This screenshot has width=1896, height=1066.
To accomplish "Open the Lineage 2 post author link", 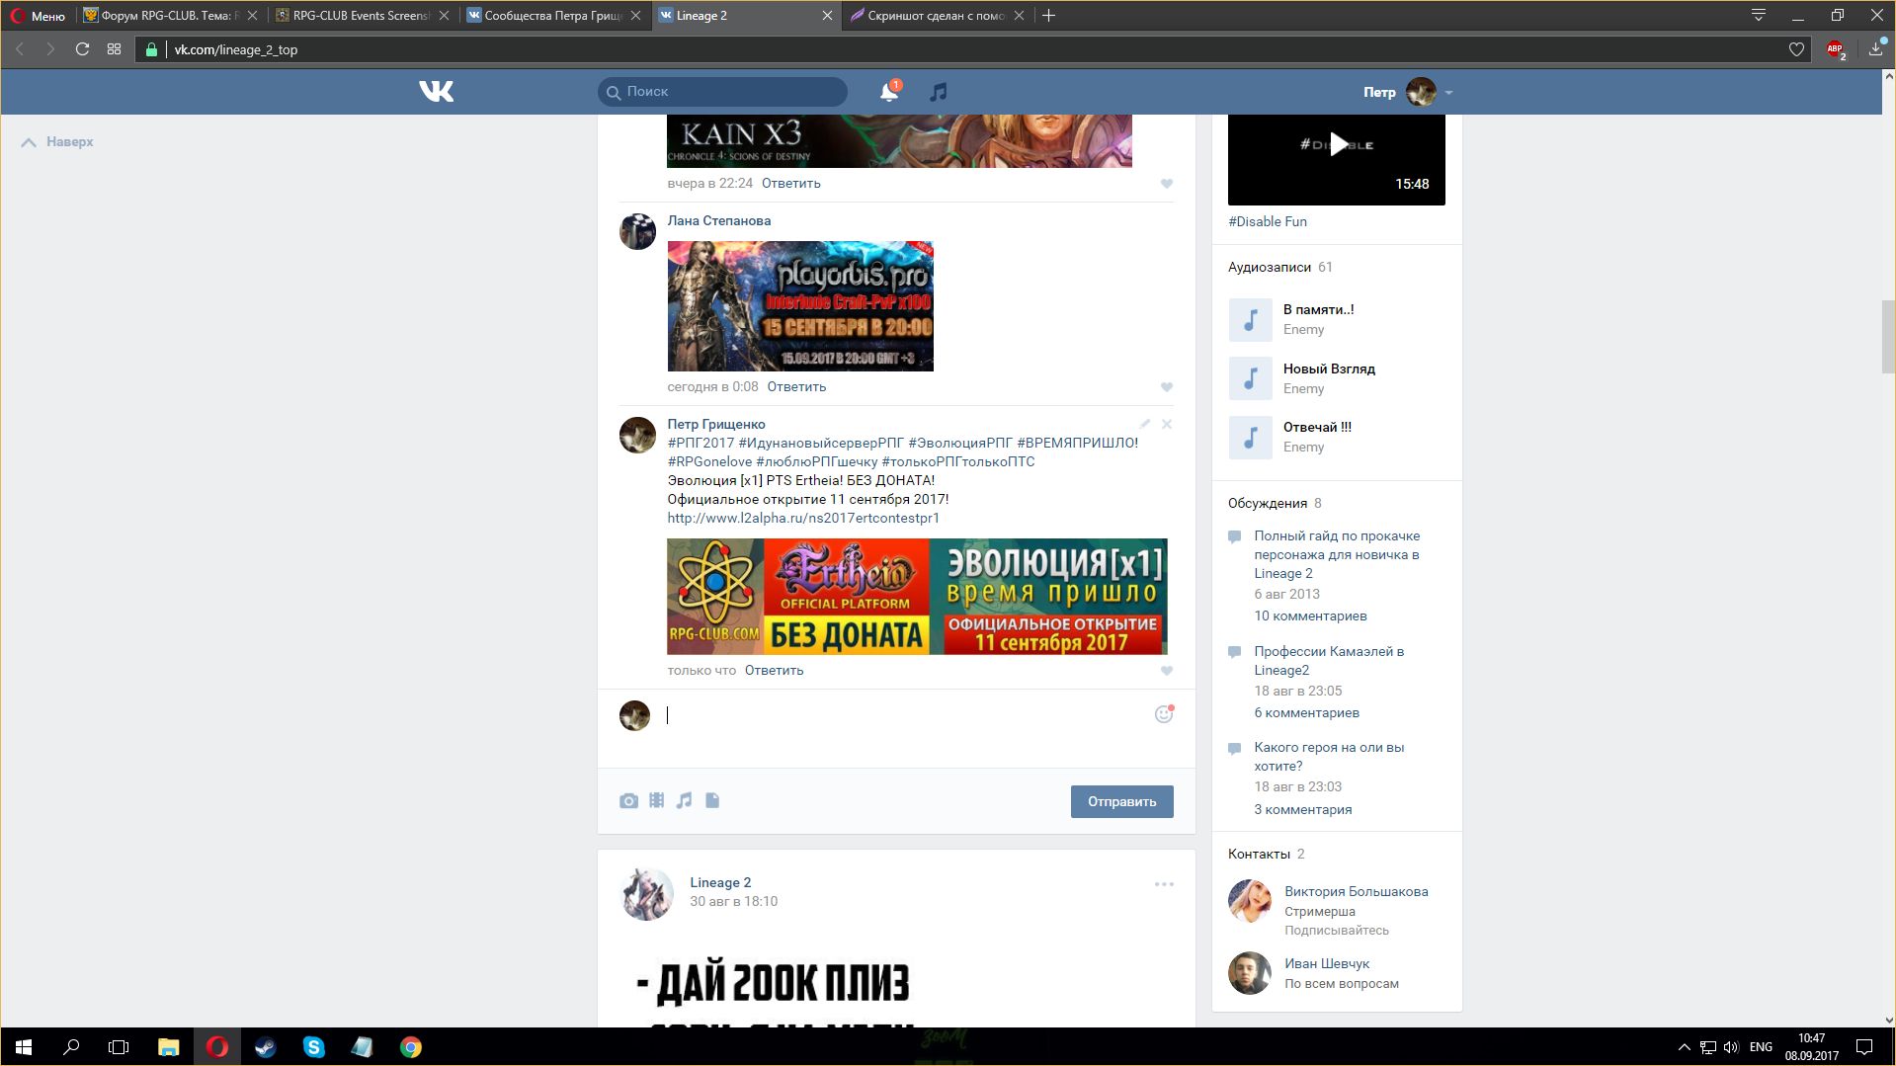I will tap(720, 883).
